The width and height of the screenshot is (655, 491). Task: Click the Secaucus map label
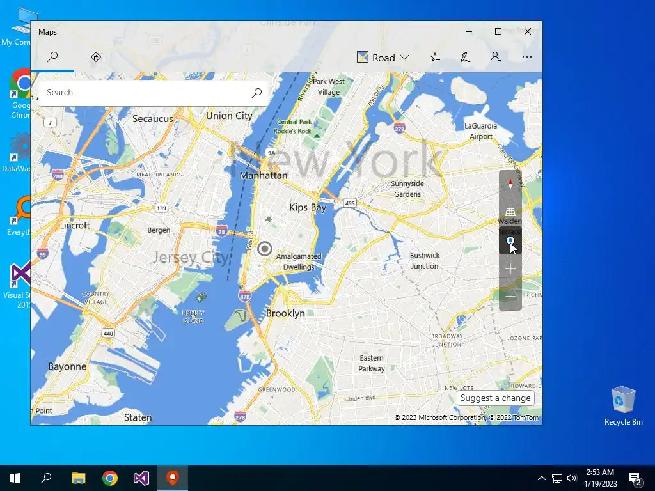[152, 119]
